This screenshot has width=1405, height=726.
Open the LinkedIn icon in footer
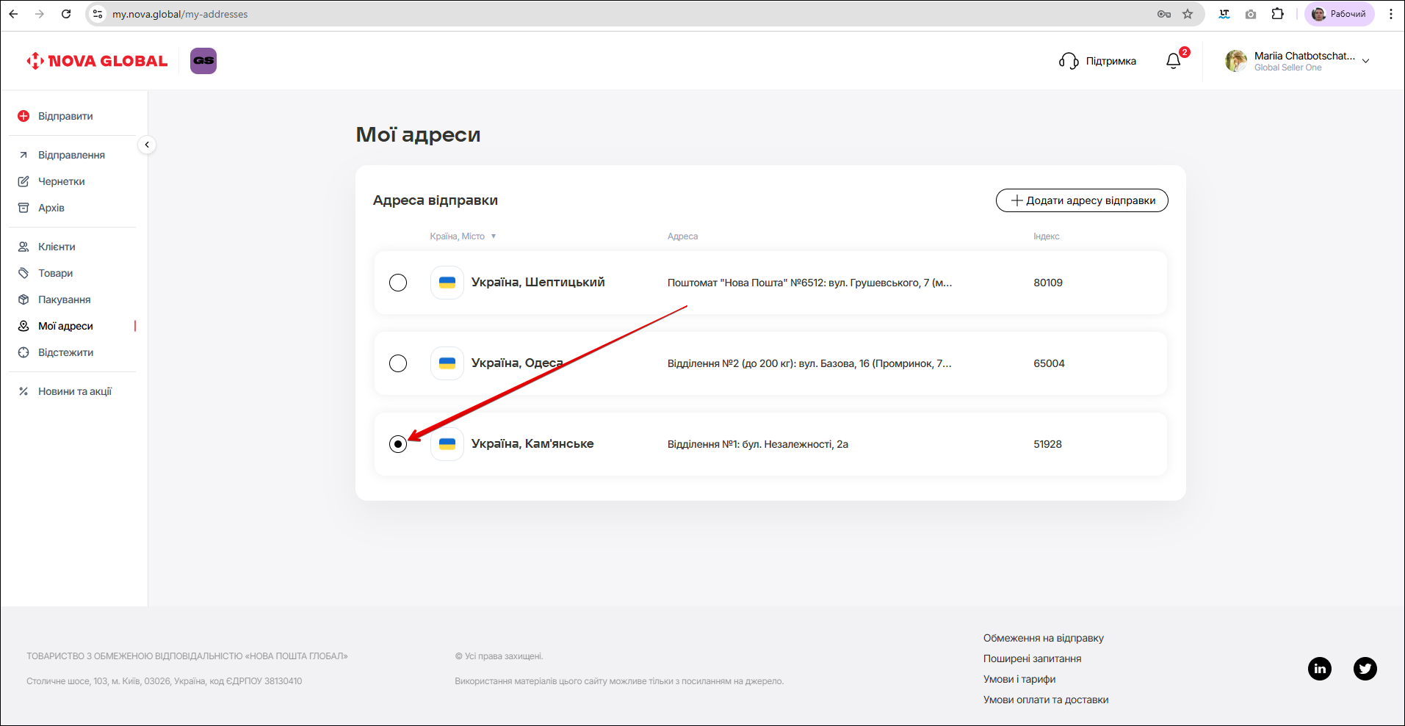(x=1320, y=669)
